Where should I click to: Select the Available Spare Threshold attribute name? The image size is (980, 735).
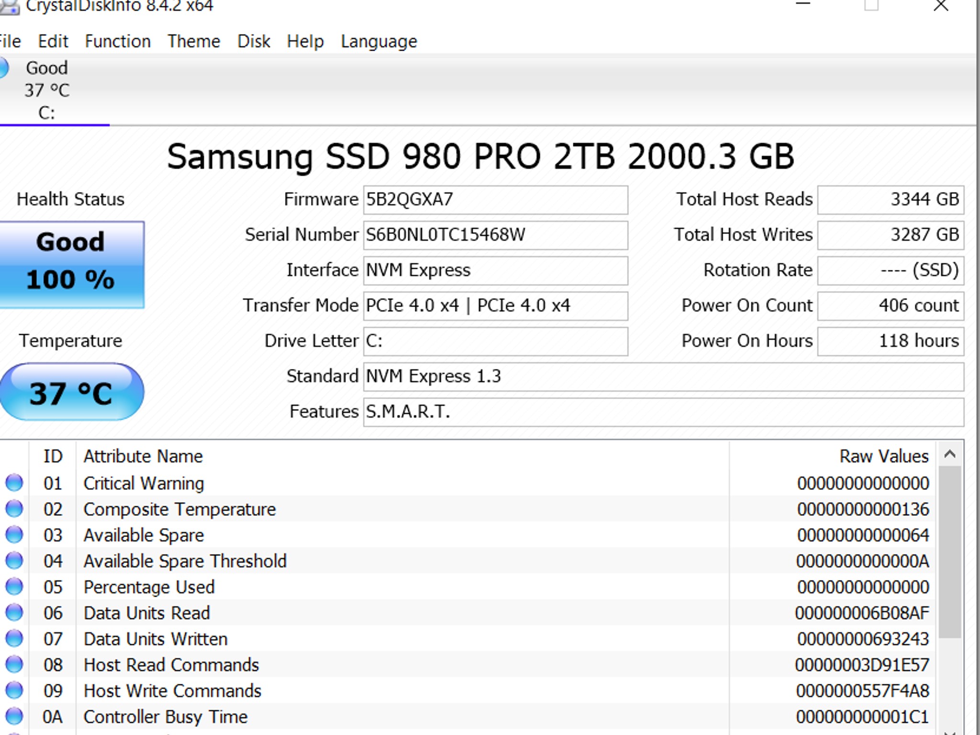pos(185,561)
